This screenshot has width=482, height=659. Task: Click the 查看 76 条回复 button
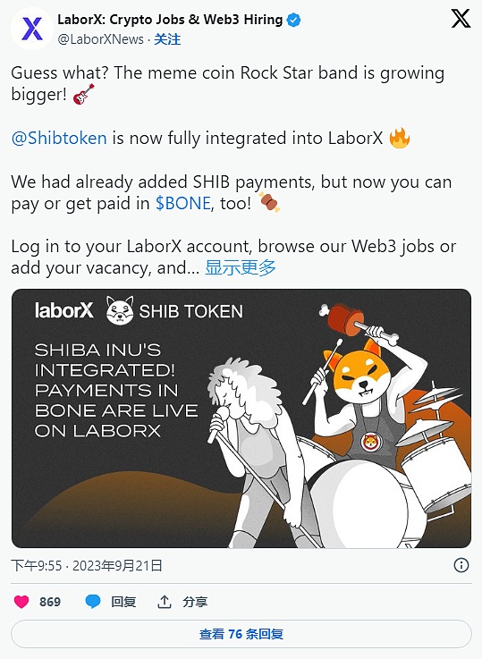pos(241,634)
